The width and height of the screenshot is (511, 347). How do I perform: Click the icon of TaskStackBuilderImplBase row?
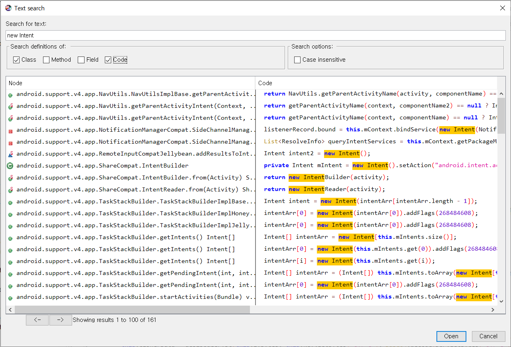click(10, 203)
